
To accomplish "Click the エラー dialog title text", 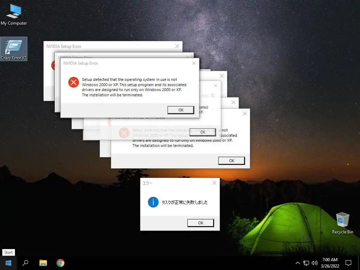I will tap(147, 183).
